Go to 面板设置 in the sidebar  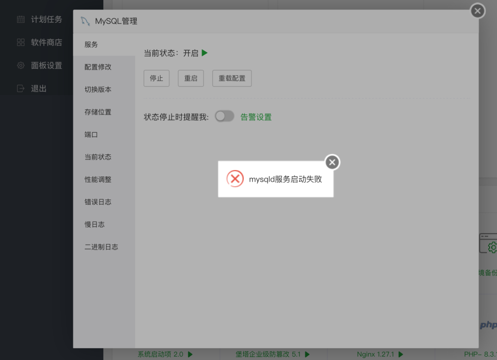coord(47,65)
